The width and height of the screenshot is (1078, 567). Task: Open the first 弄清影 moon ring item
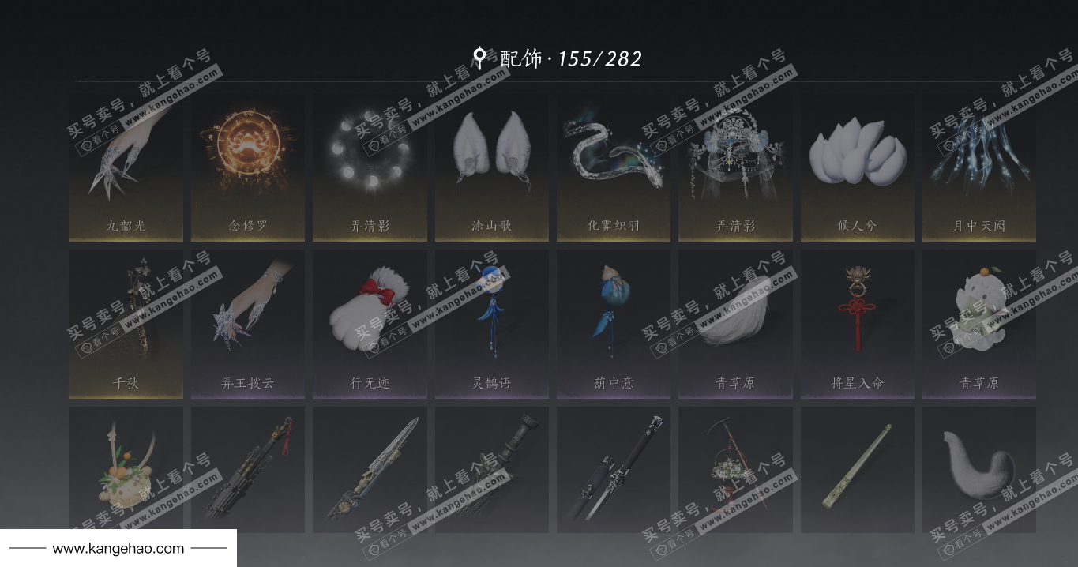[x=370, y=168]
